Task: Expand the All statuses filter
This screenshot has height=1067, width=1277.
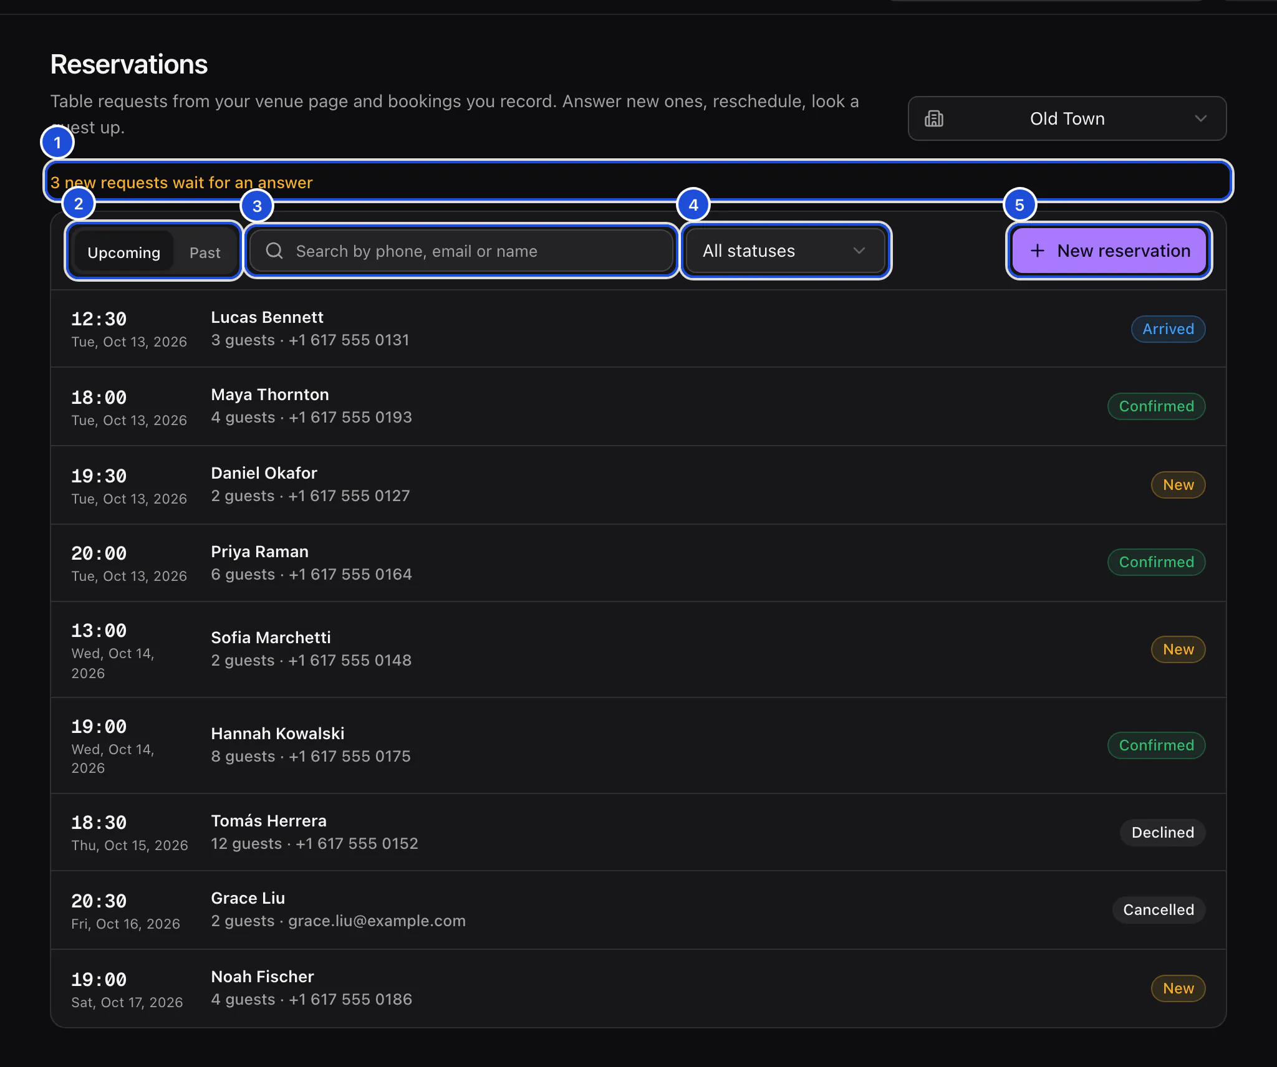Action: (x=784, y=251)
